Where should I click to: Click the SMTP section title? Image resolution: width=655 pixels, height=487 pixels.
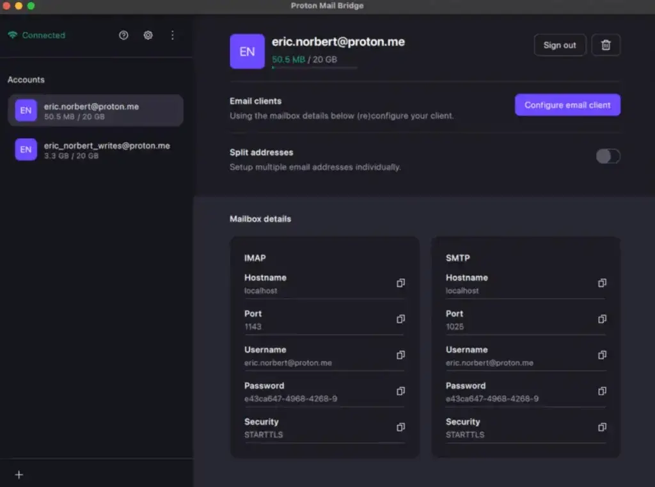click(x=457, y=258)
